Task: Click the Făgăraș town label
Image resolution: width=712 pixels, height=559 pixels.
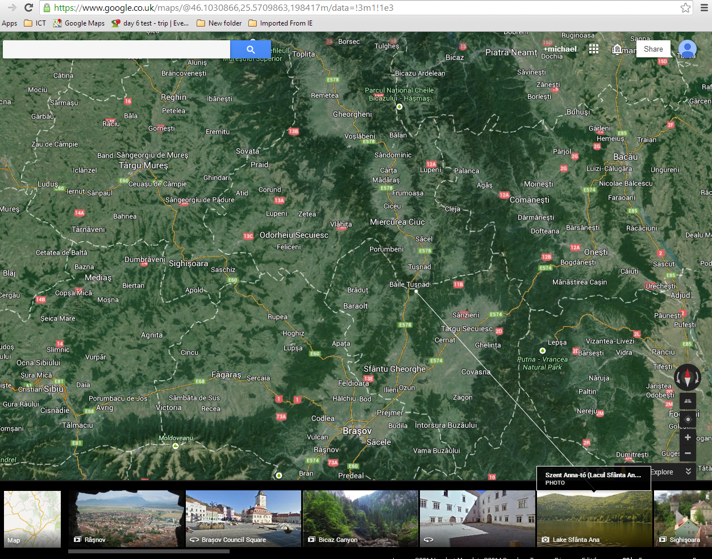Action: pos(226,375)
